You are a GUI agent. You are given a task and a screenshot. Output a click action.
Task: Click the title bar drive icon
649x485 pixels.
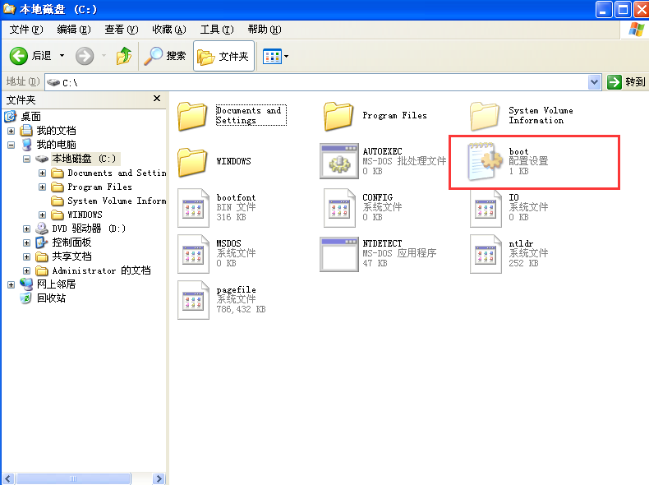click(x=9, y=9)
